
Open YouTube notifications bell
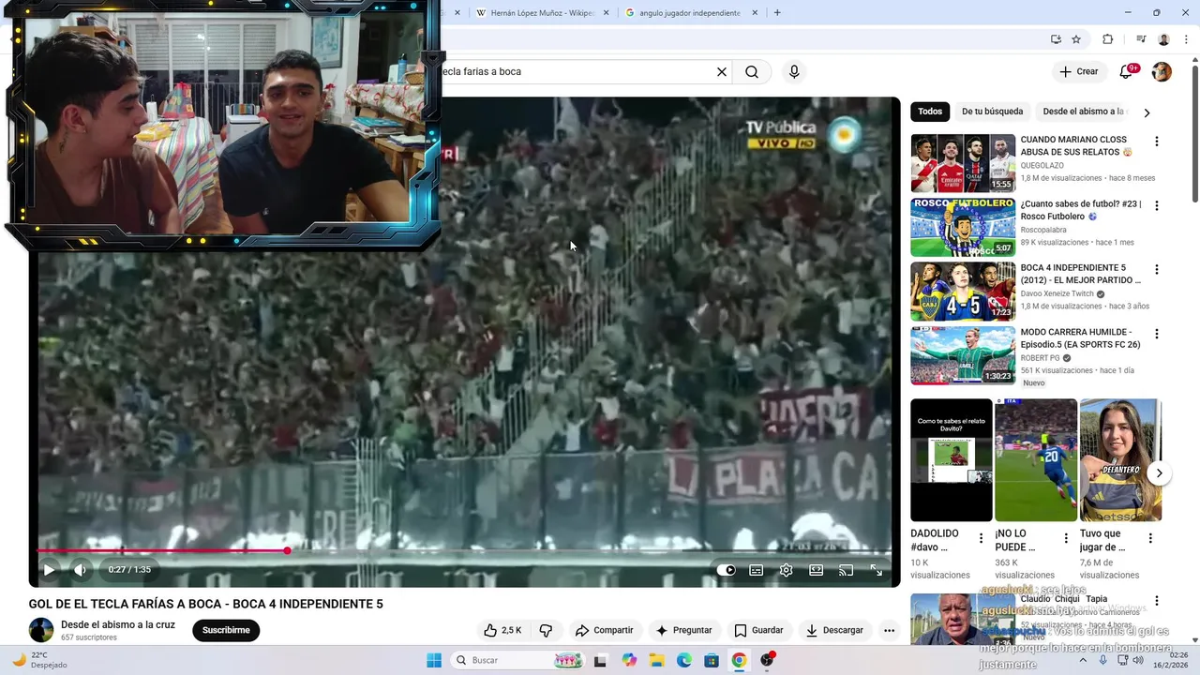pos(1126,72)
